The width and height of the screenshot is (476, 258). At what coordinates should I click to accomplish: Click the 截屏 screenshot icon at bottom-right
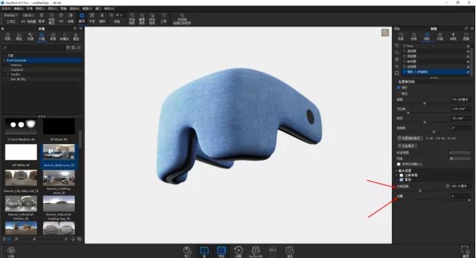pos(465,251)
